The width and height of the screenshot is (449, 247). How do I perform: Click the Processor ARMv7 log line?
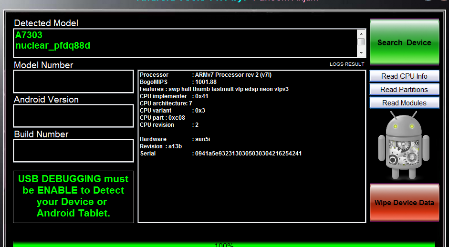206,75
